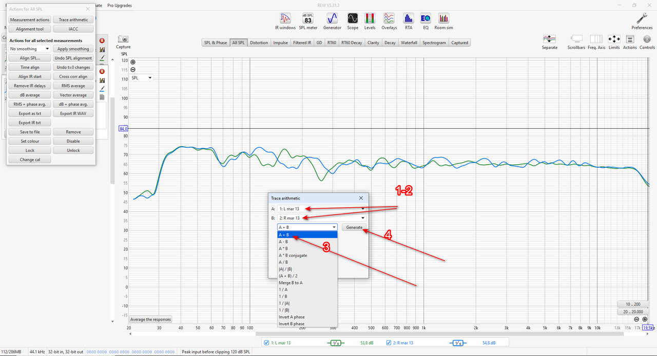Viewport: 657px width, 356px height.
Task: Select A - B operation
Action: [307, 242]
